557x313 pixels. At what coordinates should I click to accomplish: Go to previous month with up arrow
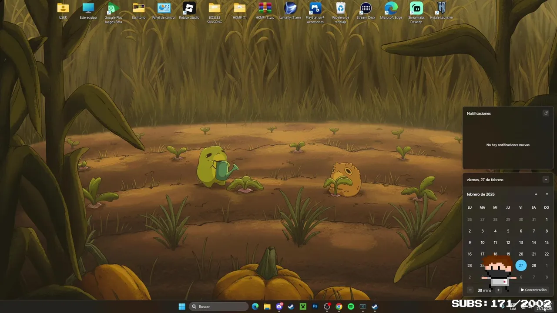(x=536, y=194)
